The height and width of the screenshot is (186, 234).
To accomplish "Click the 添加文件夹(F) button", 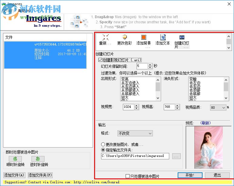I will pos(40,175).
